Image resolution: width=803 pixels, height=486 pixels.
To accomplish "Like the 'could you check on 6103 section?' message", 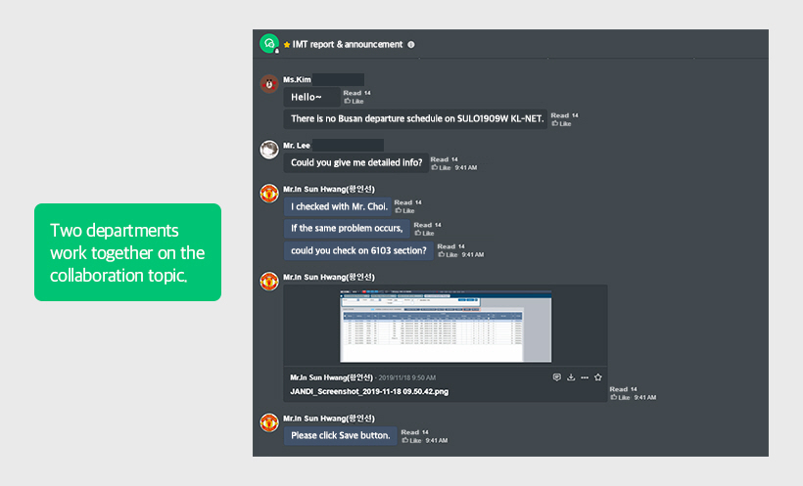I will click(x=449, y=255).
